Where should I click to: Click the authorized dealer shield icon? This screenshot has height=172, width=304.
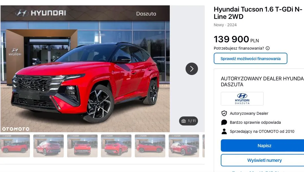point(224,113)
